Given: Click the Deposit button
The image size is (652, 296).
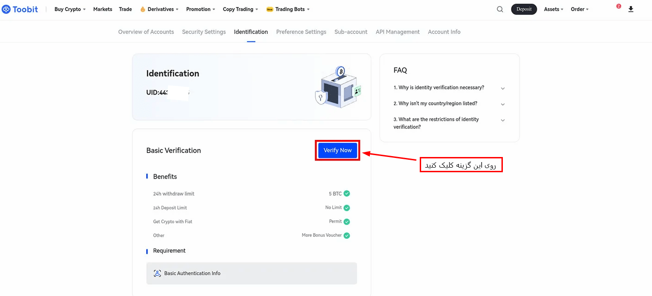Looking at the screenshot, I should tap(524, 9).
